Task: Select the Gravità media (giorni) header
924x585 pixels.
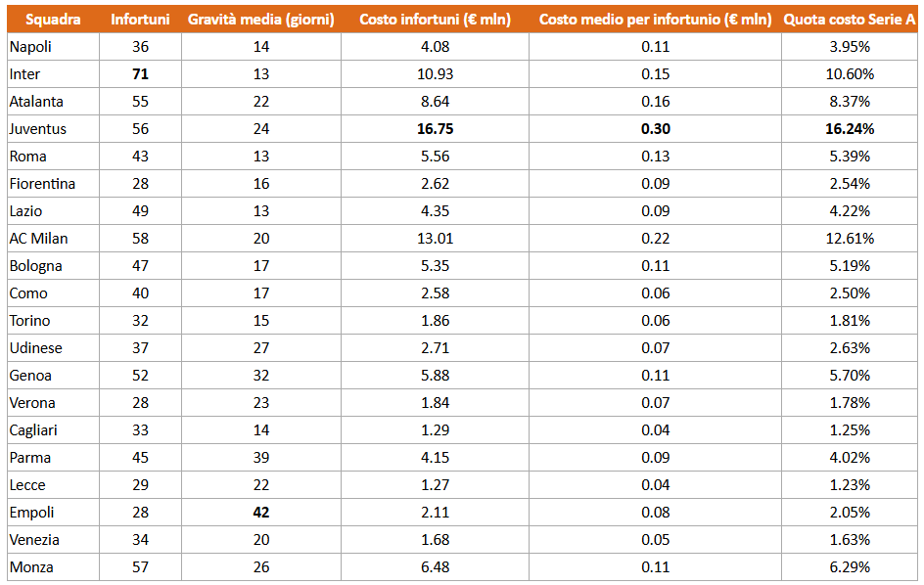Action: (x=260, y=20)
